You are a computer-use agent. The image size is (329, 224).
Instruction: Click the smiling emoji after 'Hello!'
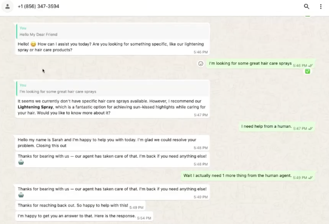[x=33, y=44]
